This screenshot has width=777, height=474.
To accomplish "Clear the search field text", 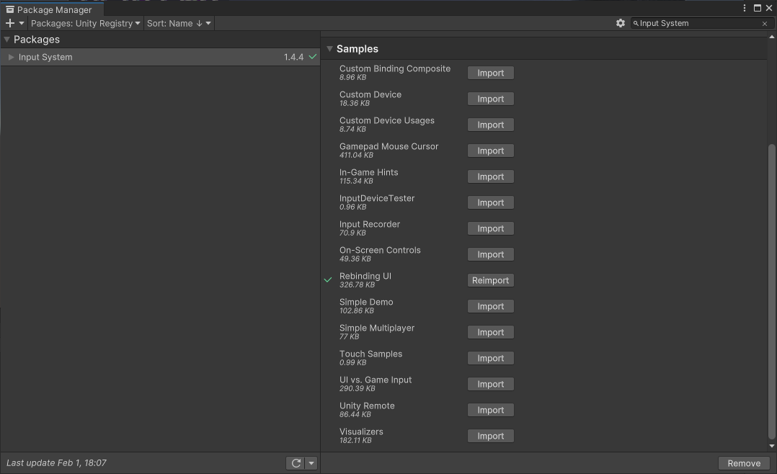I will 765,23.
